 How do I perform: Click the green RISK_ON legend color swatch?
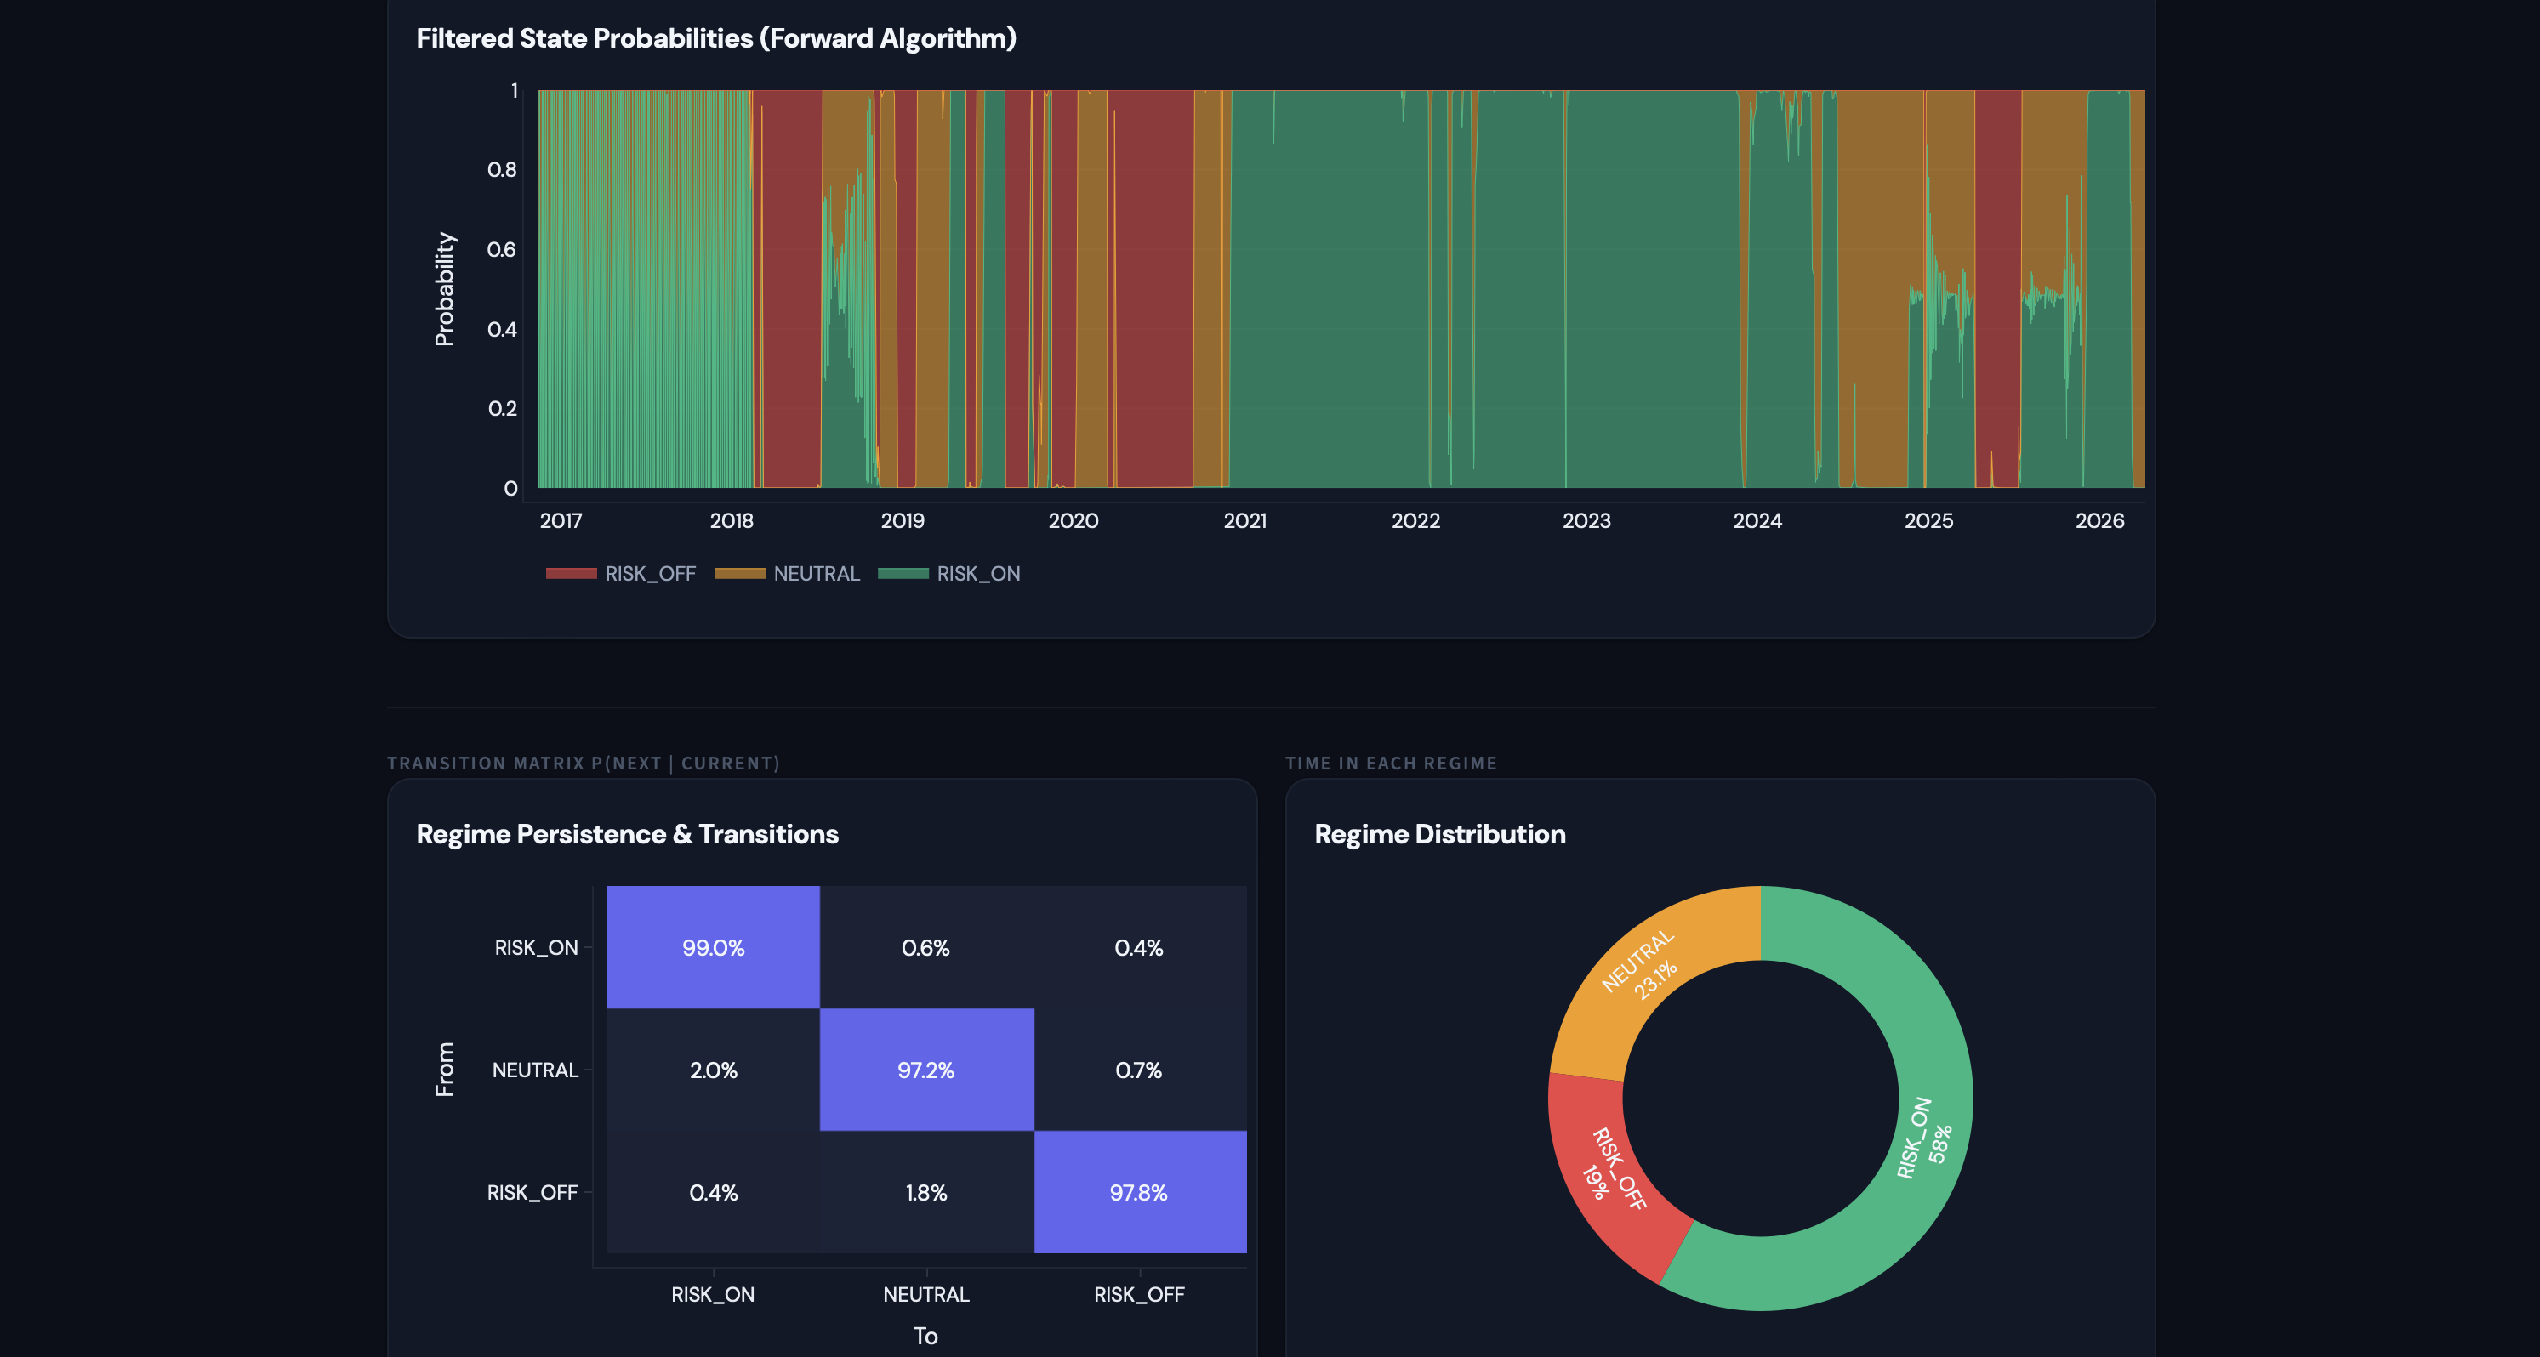[x=903, y=574]
